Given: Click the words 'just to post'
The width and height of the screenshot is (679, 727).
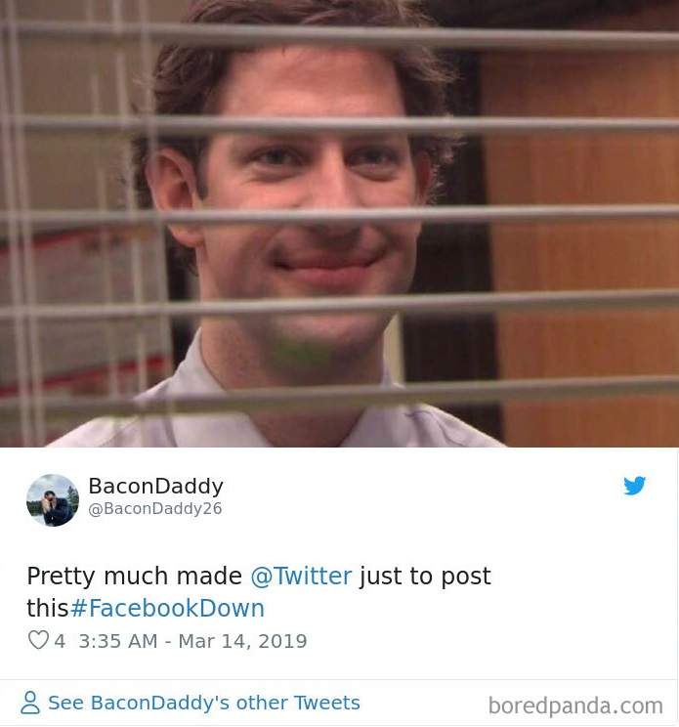Looking at the screenshot, I should [x=425, y=576].
